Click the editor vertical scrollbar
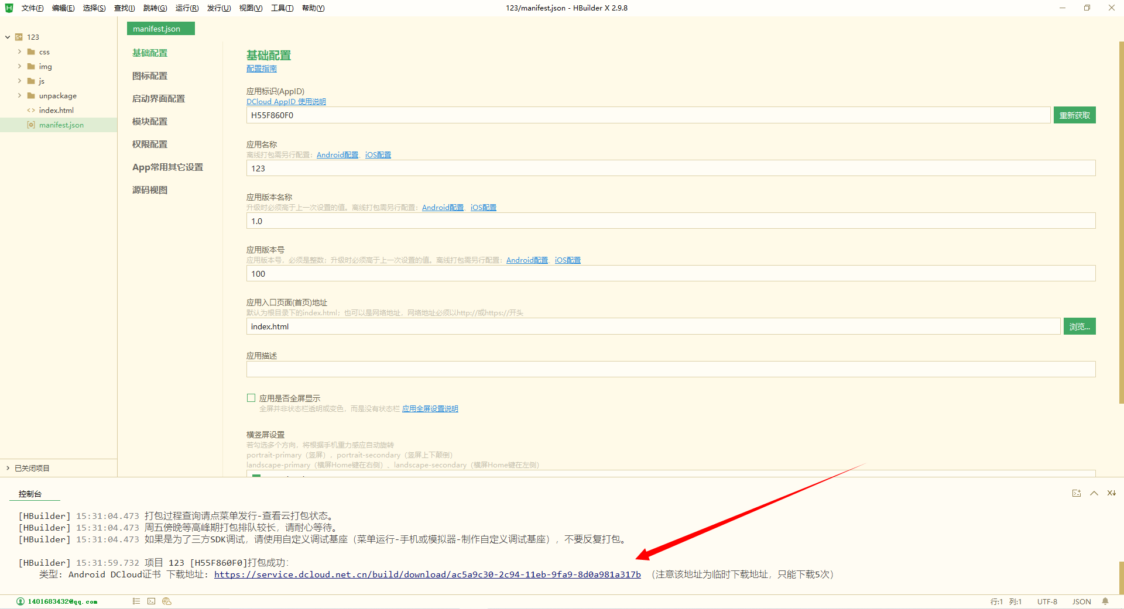 (1121, 222)
